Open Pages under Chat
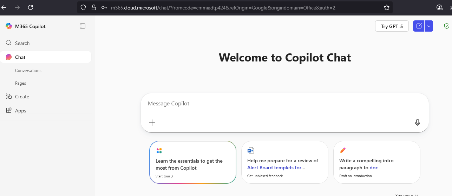Viewport: 452px width, 196px height. [20, 83]
